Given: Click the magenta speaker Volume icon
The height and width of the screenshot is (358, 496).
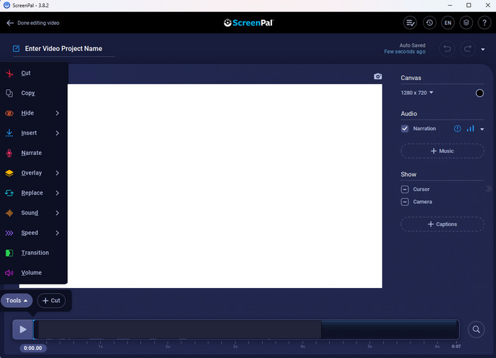Looking at the screenshot, I should pyautogui.click(x=9, y=273).
